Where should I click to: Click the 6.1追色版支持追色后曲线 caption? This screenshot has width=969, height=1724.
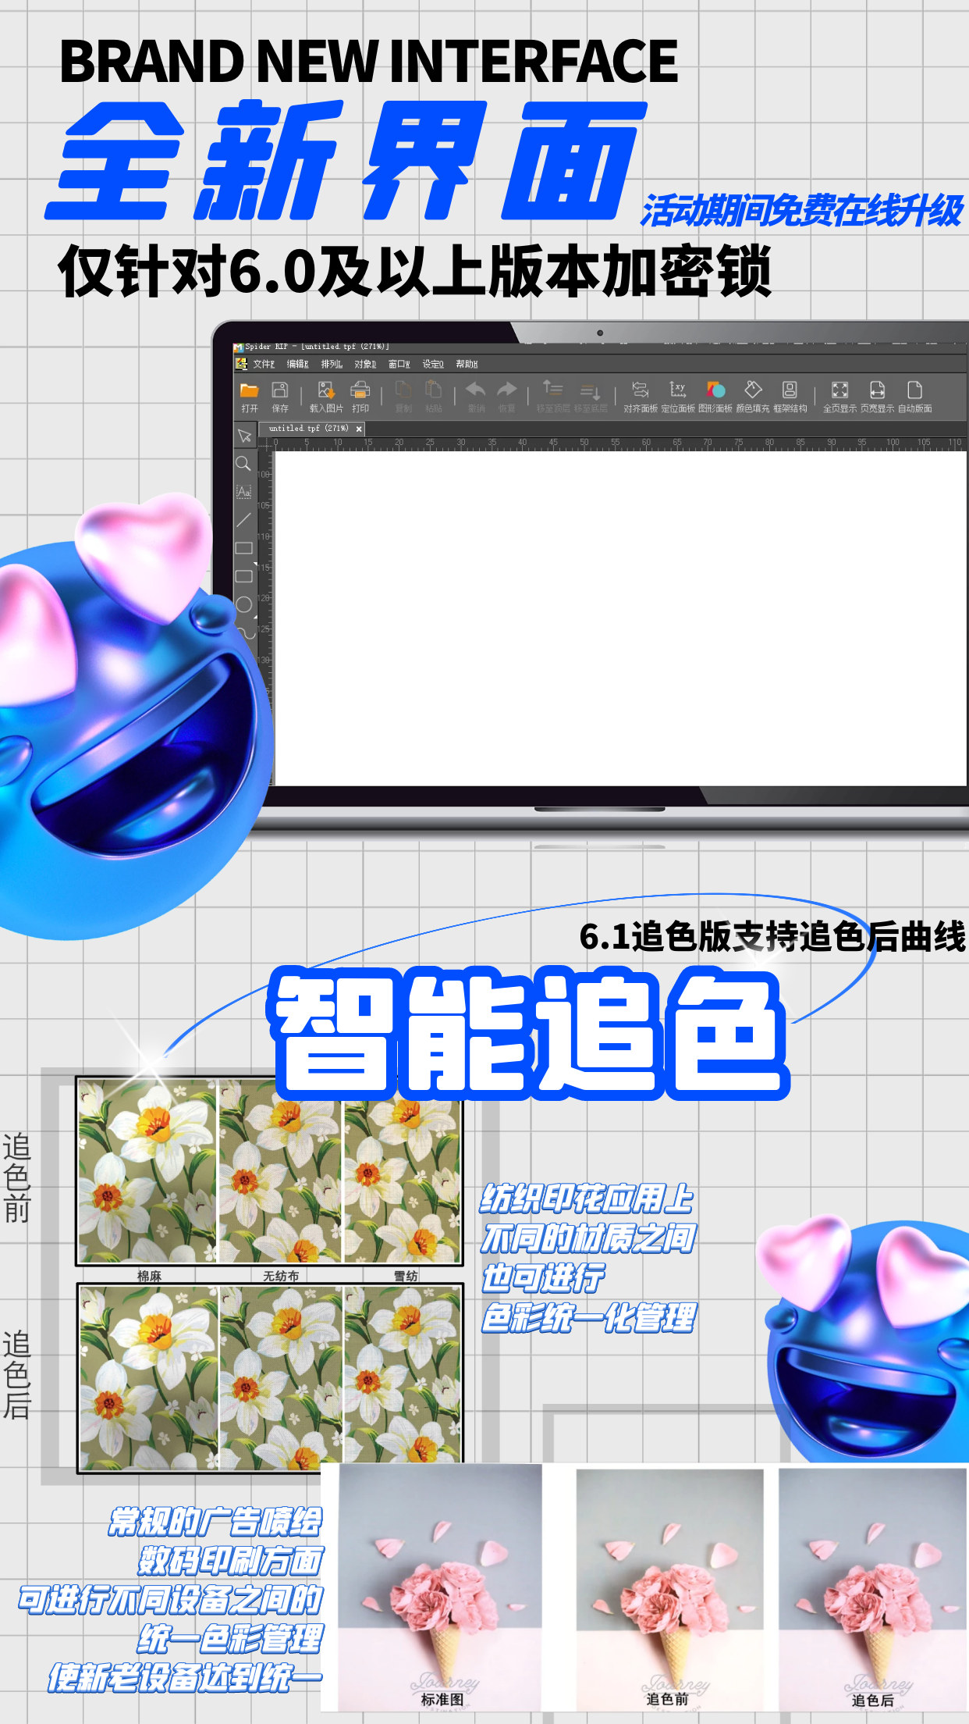772,936
